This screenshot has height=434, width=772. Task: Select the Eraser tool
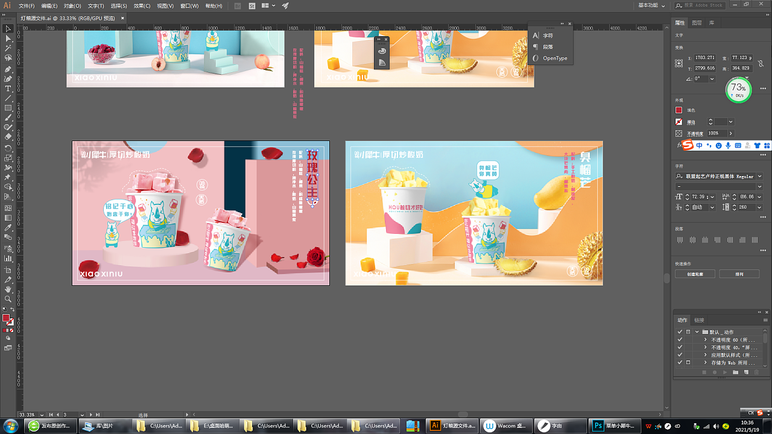[8, 137]
